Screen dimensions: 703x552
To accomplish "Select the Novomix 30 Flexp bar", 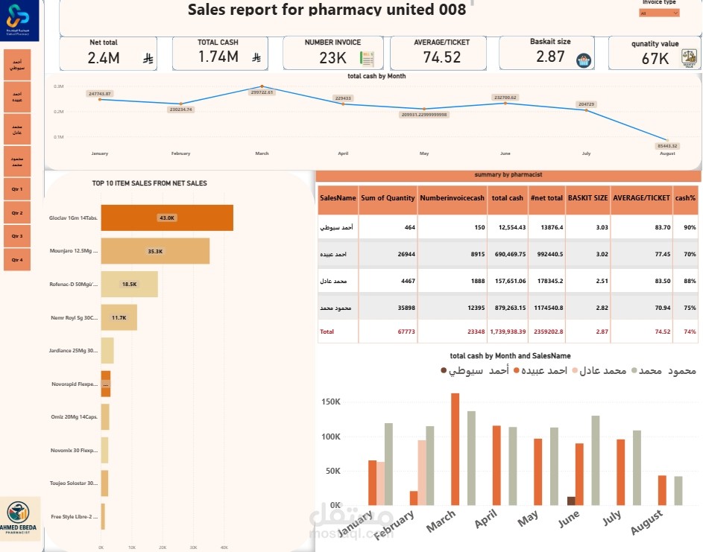I will click(104, 450).
